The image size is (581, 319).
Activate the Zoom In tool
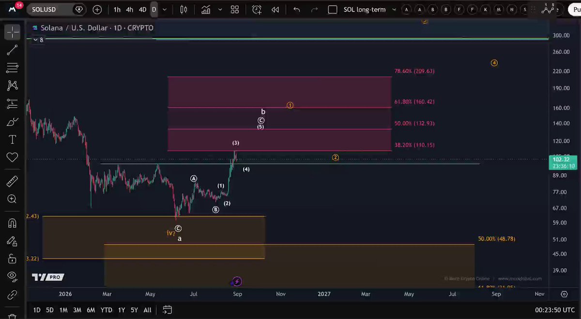[x=12, y=199]
